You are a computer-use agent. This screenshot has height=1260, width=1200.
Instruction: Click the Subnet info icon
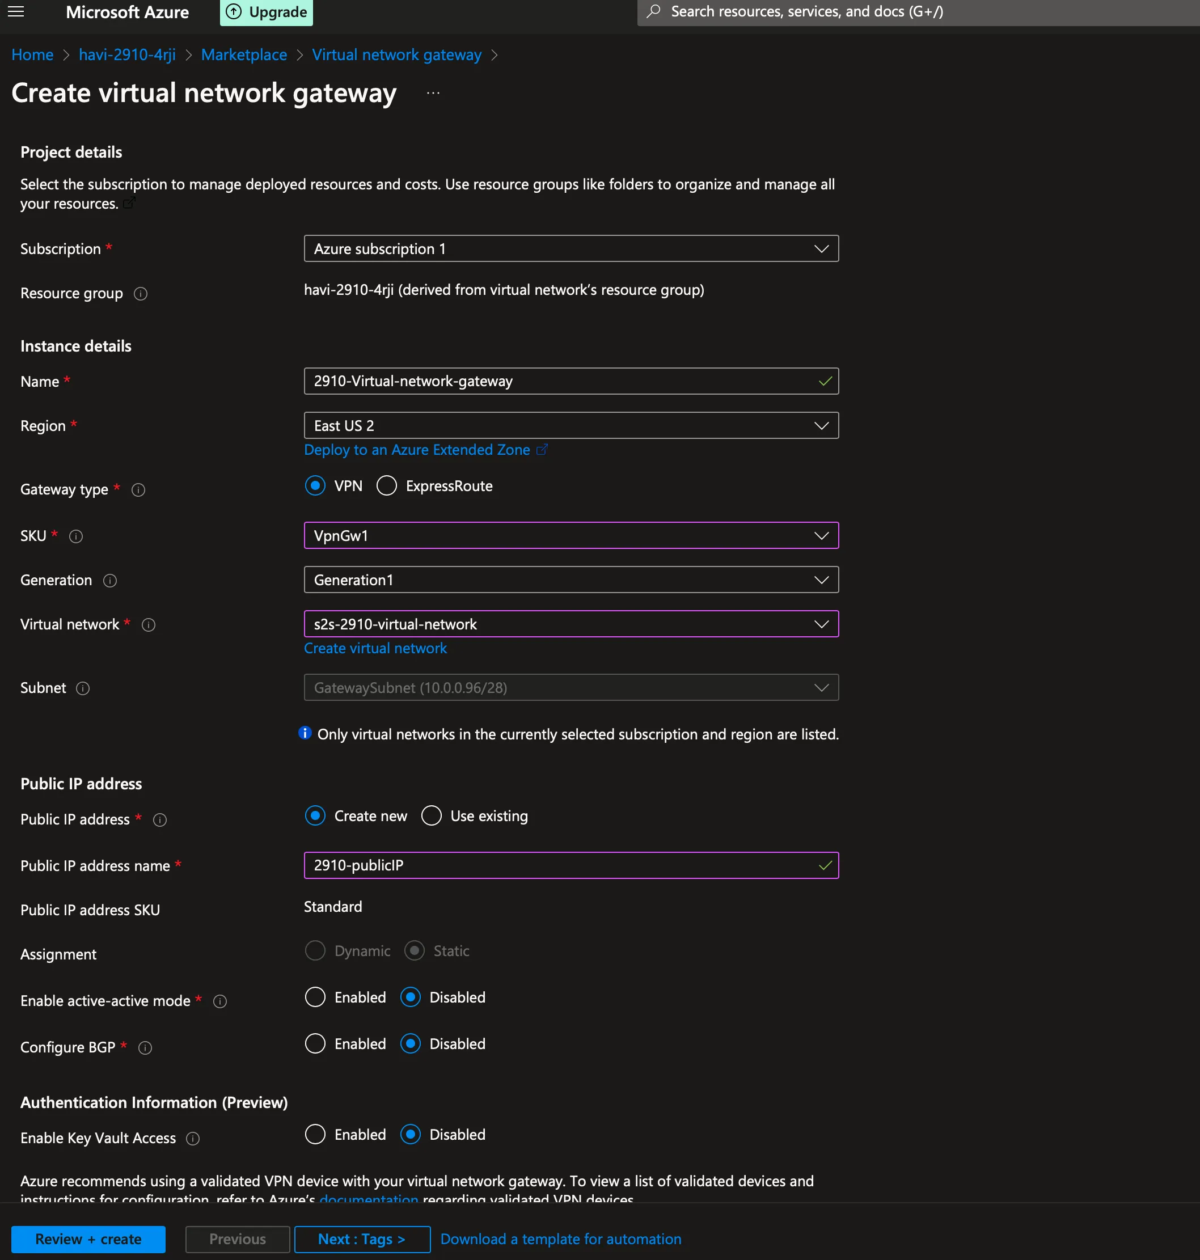[x=83, y=689]
